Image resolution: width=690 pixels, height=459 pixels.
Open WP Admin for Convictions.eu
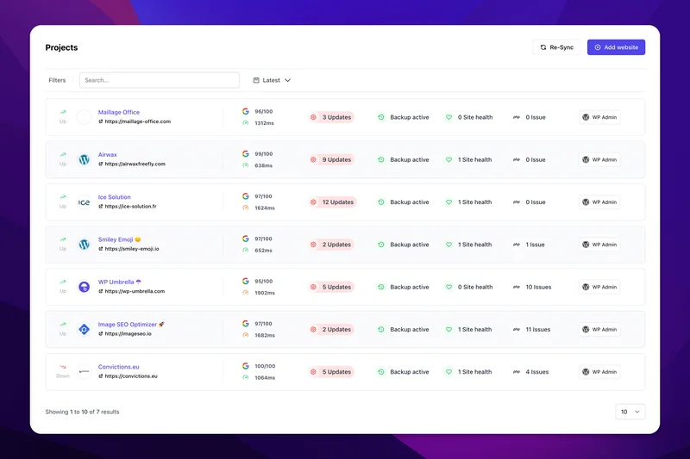599,372
